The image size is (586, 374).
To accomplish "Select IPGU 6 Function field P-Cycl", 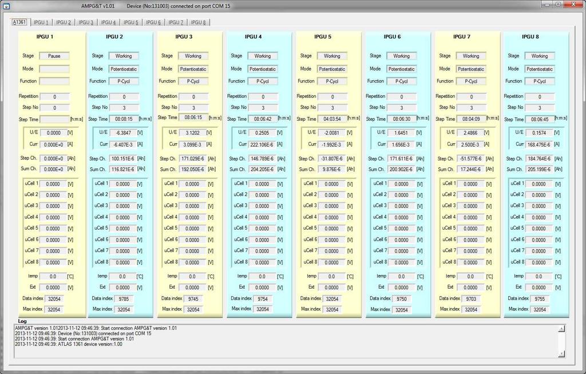I will pos(401,81).
